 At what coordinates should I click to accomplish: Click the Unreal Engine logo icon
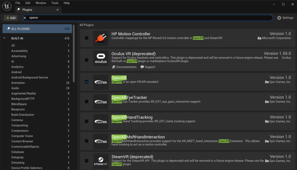coord(6,6)
